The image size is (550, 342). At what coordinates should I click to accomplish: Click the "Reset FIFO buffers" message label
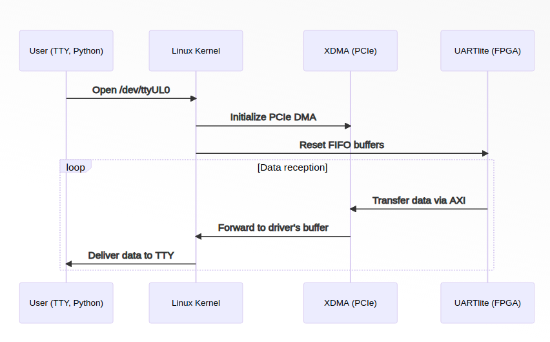coord(341,145)
